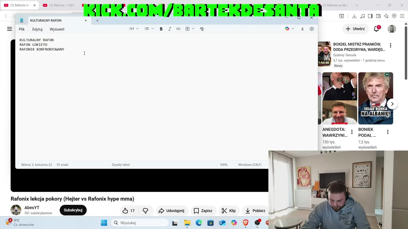This screenshot has height=229, width=408.
Task: Switch to the Rafonix - I NA browser tab
Action: 59,5
